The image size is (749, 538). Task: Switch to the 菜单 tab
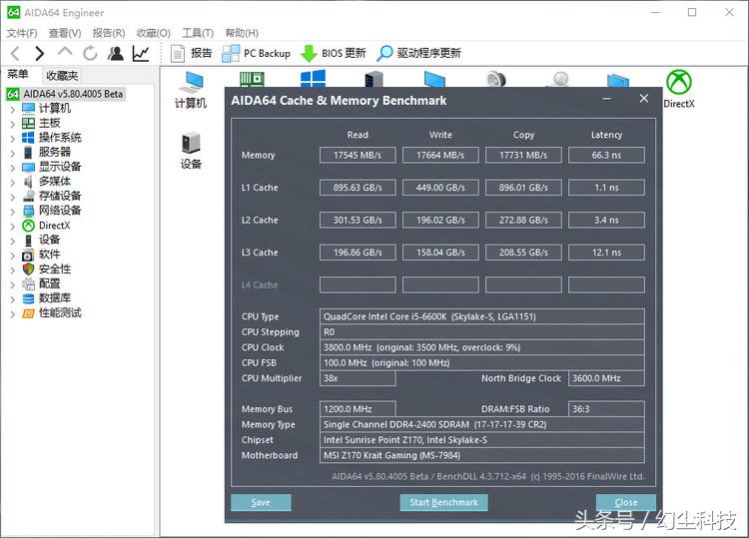tap(18, 75)
